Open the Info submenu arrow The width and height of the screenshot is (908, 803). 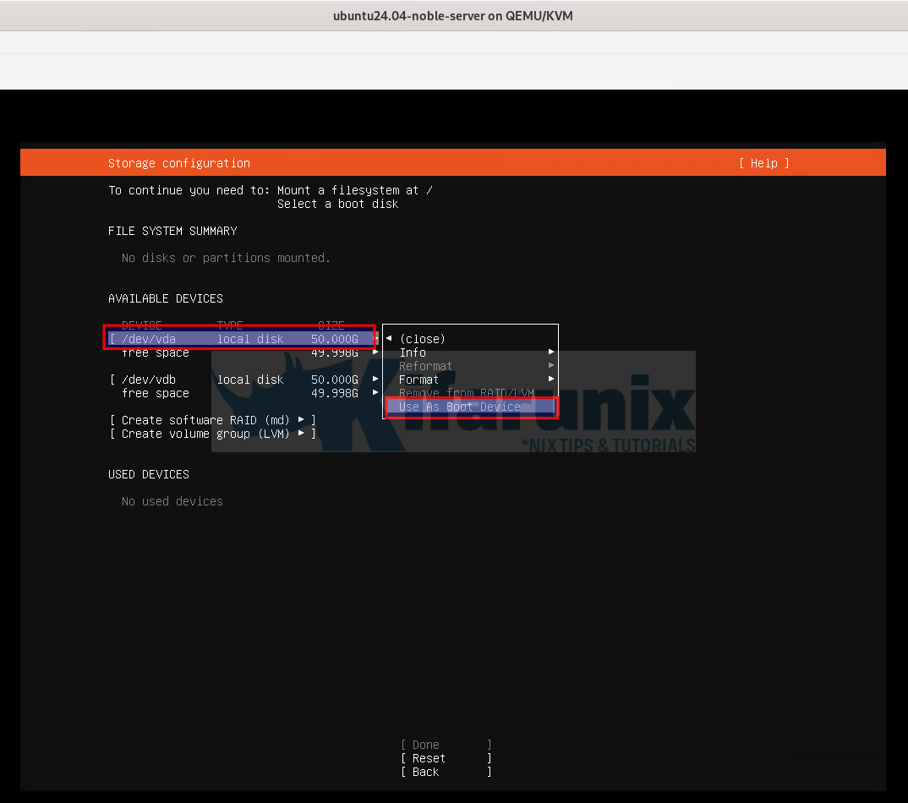[551, 352]
